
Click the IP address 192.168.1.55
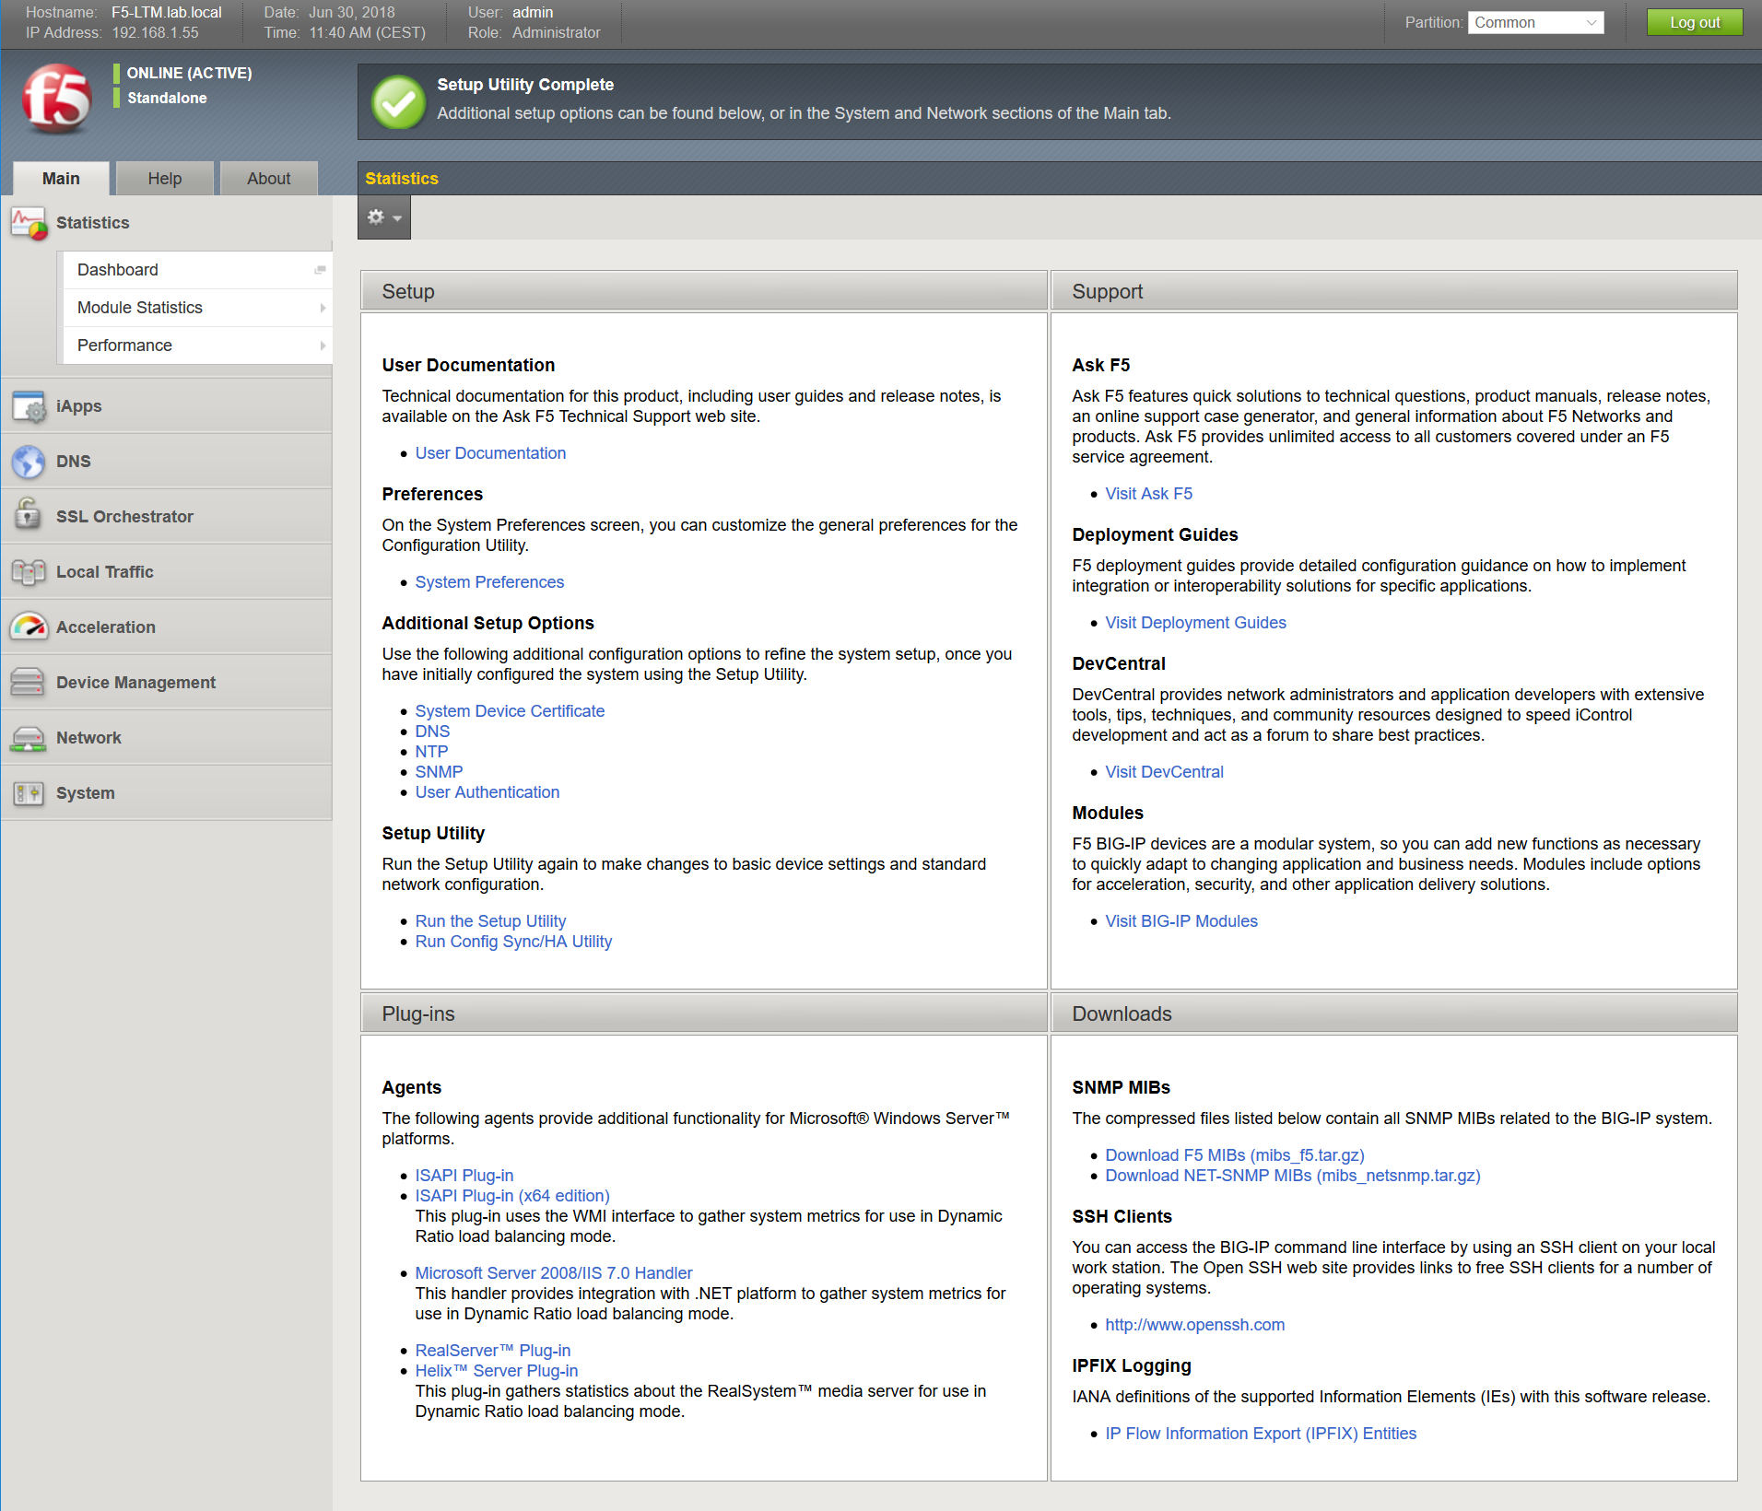(x=155, y=32)
